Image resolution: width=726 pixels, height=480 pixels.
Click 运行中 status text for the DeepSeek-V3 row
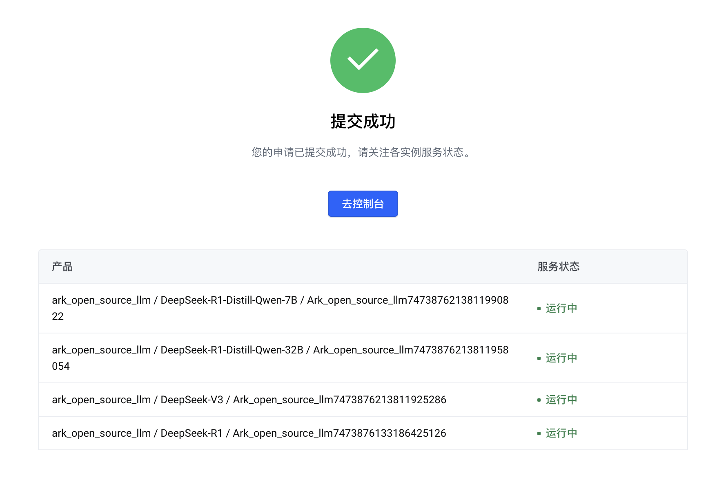tap(561, 400)
